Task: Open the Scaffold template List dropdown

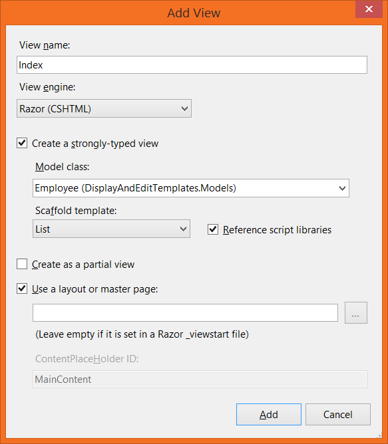Action: (x=111, y=229)
